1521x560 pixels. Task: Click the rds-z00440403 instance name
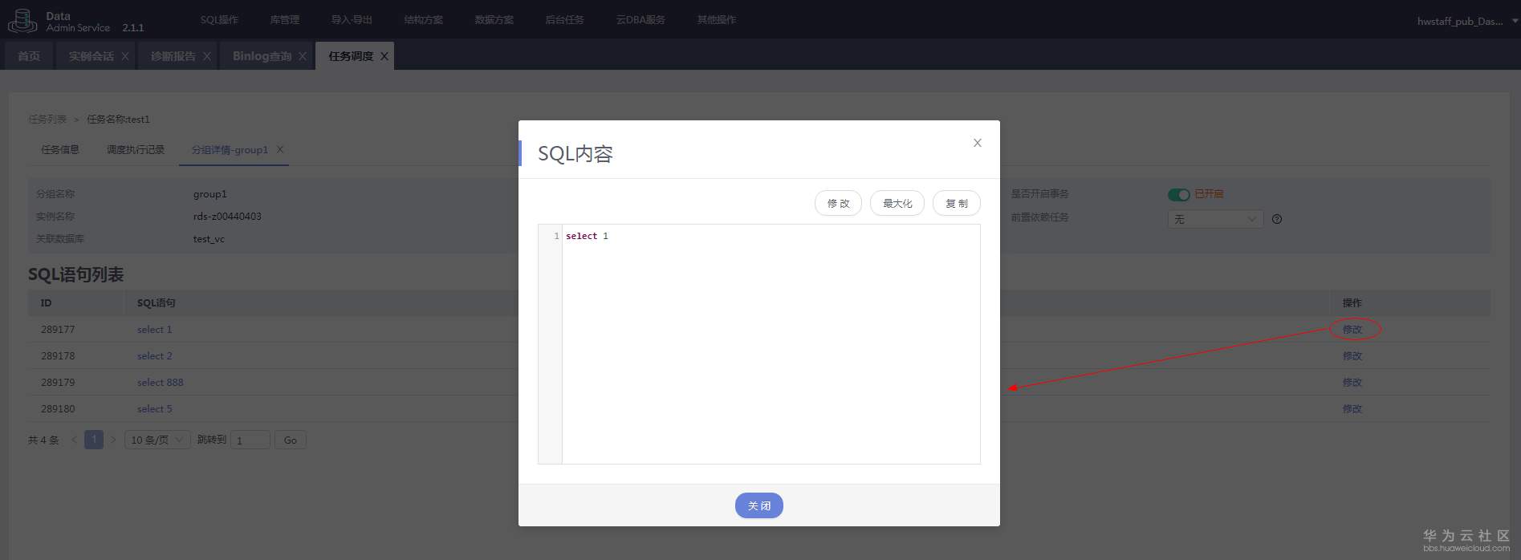coord(227,217)
